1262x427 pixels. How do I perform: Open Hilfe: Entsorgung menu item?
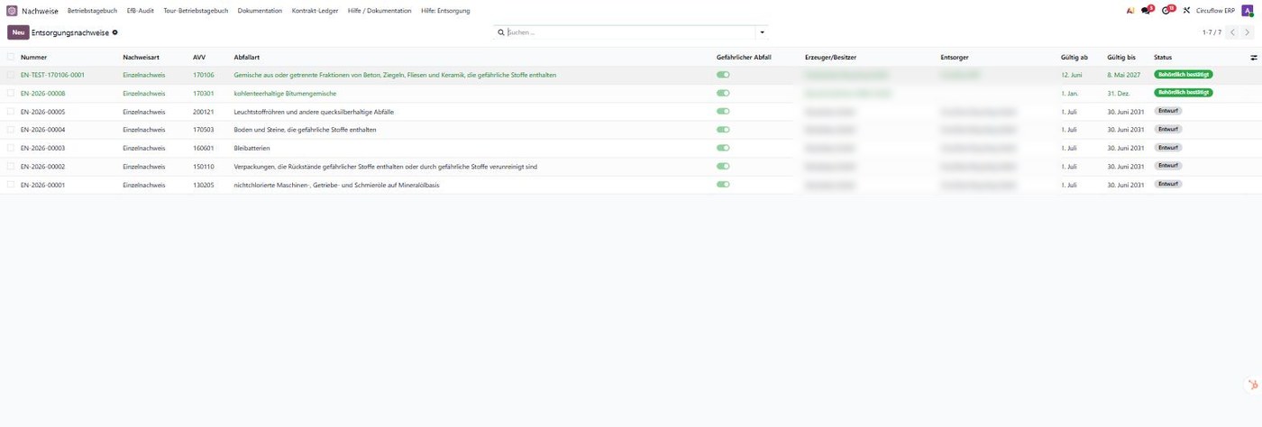pos(445,11)
